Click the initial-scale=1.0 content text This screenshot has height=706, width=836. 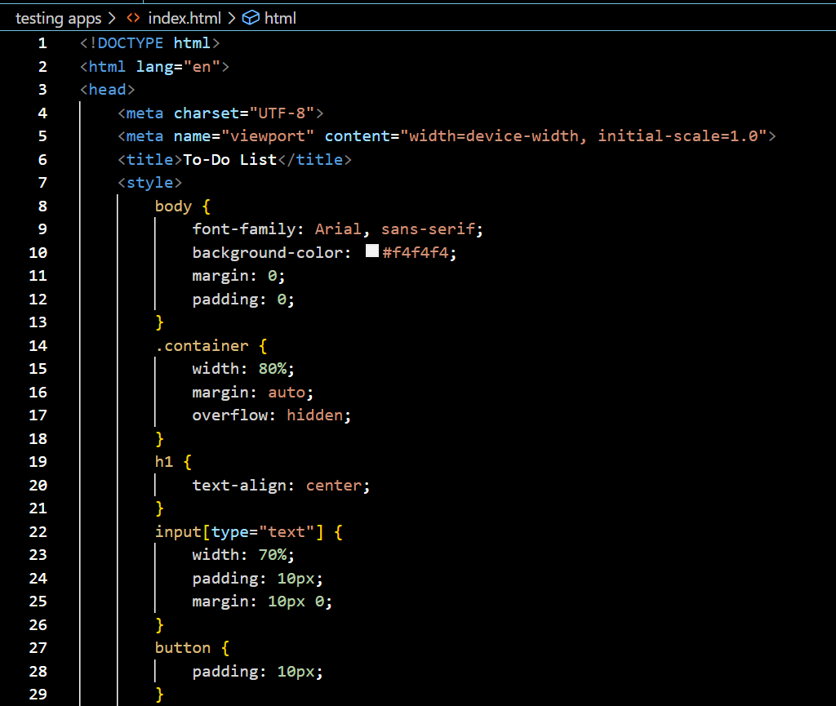click(678, 136)
